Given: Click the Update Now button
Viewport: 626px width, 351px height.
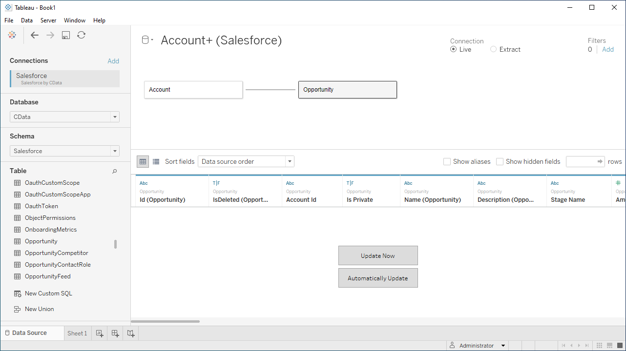Looking at the screenshot, I should point(378,255).
